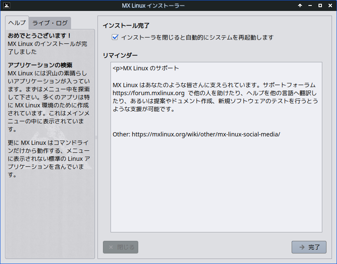Click the arrow icon on the 完了 button
Image resolution: width=337 pixels, height=264 pixels.
pyautogui.click(x=302, y=247)
